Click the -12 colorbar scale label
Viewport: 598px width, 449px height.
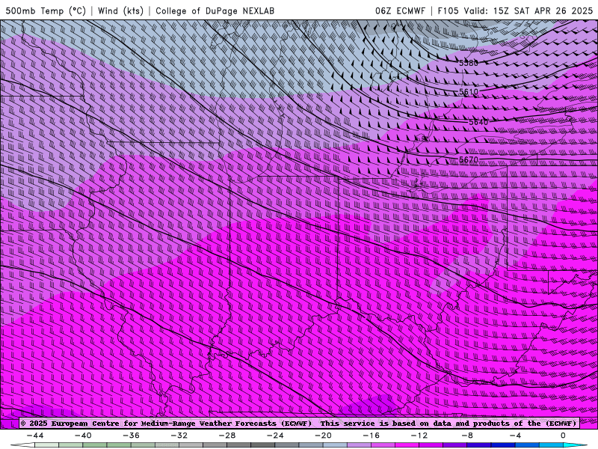[419, 436]
